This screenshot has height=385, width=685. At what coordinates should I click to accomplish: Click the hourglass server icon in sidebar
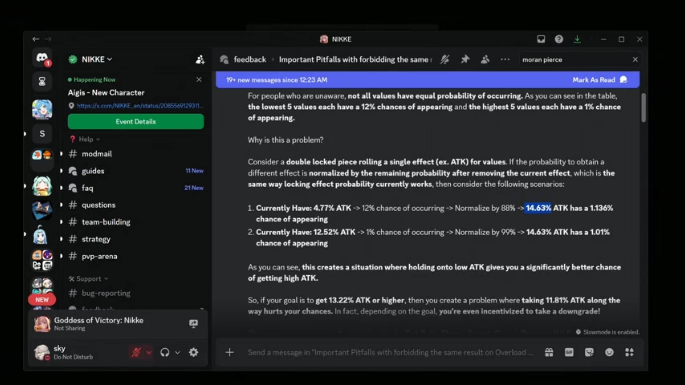click(x=42, y=81)
